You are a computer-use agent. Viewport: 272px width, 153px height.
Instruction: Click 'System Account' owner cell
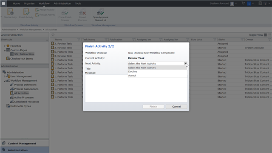point(254,48)
